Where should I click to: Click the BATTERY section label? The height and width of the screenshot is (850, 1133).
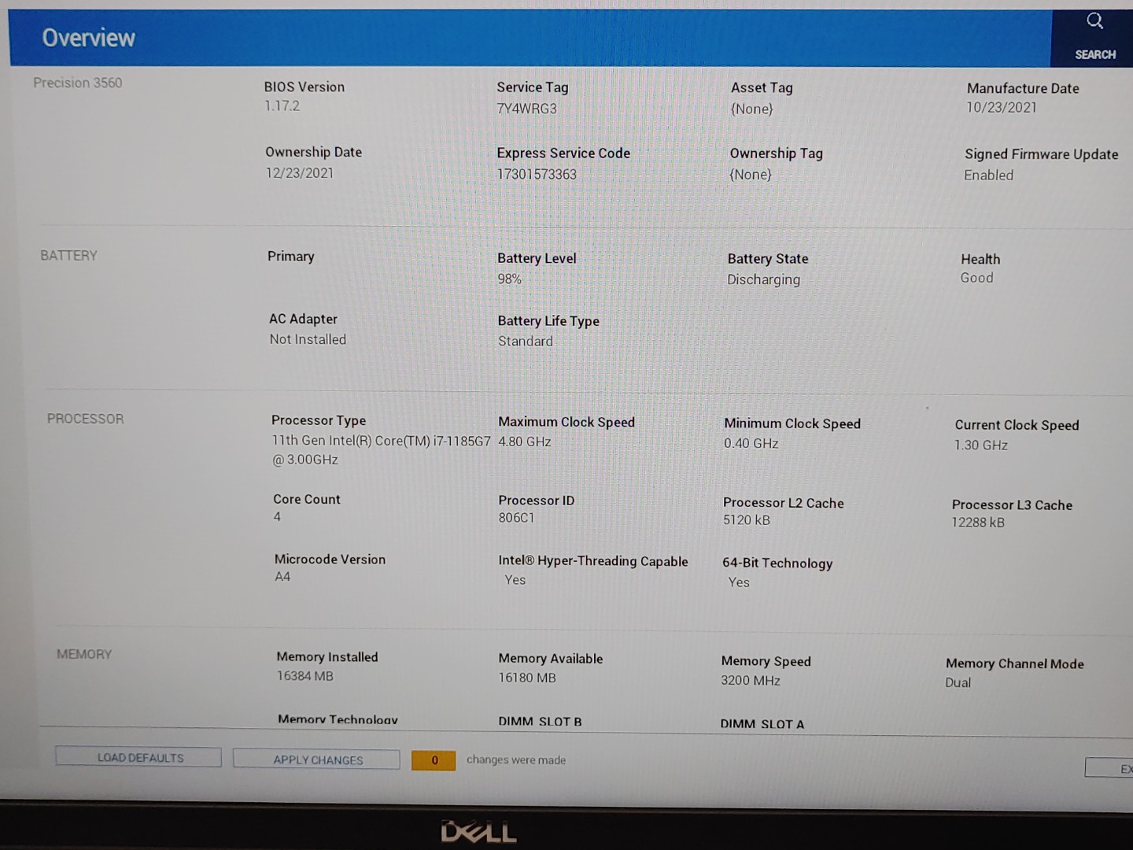click(68, 256)
